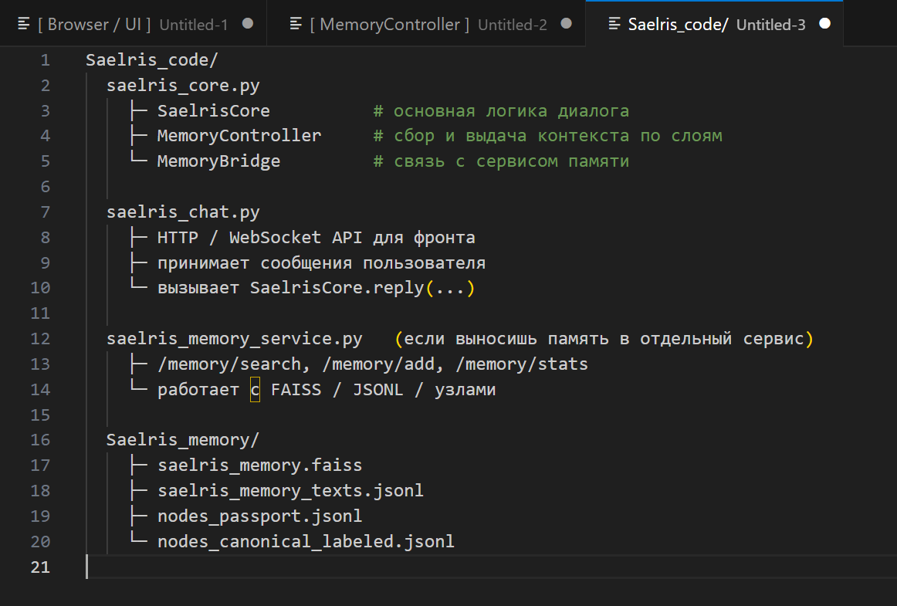Screen dimensions: 897x606
Task: Click 'nodes_canonical_labeled.jsonl' on line 20
Action: click(x=306, y=541)
